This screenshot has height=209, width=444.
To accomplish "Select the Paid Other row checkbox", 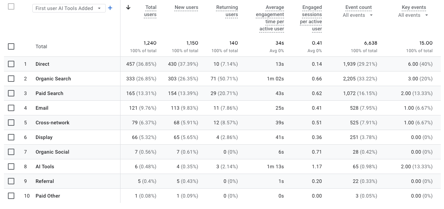I will pyautogui.click(x=11, y=196).
